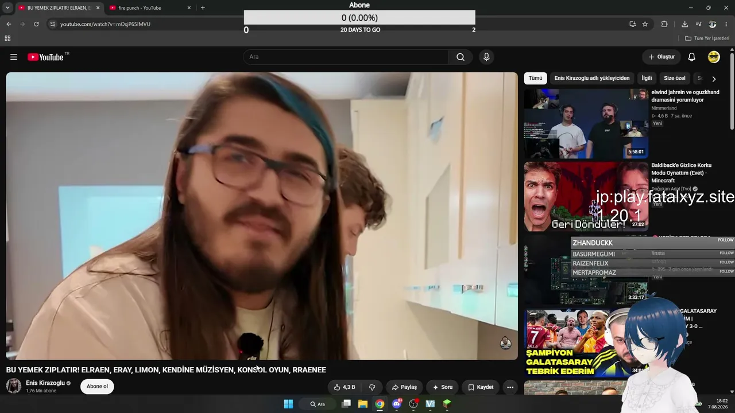Viewport: 735px width, 413px height.
Task: Open the YouTube account avatar menu
Action: tap(714, 57)
